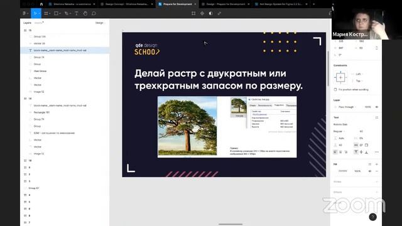Open the Frame tool dropdown arrow

click(x=50, y=13)
